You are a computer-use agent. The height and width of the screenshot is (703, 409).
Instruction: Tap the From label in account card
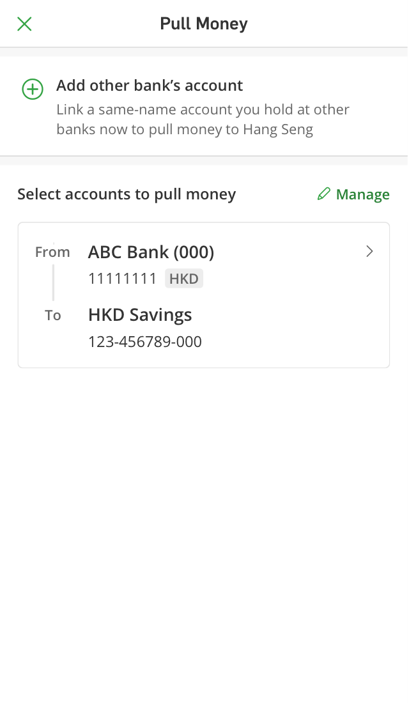point(52,252)
